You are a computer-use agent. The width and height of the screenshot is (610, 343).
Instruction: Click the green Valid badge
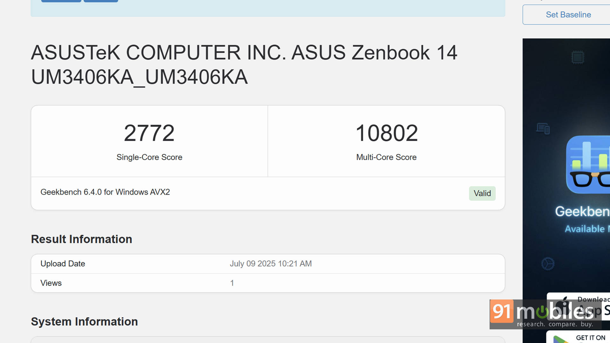(x=482, y=193)
